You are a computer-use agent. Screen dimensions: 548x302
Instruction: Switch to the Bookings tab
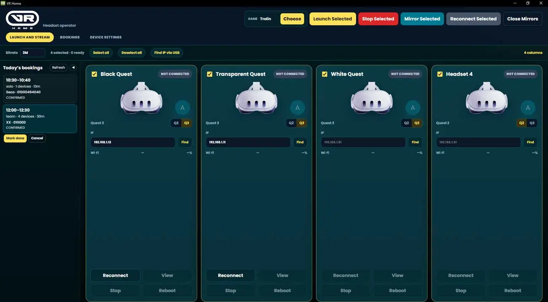(70, 37)
